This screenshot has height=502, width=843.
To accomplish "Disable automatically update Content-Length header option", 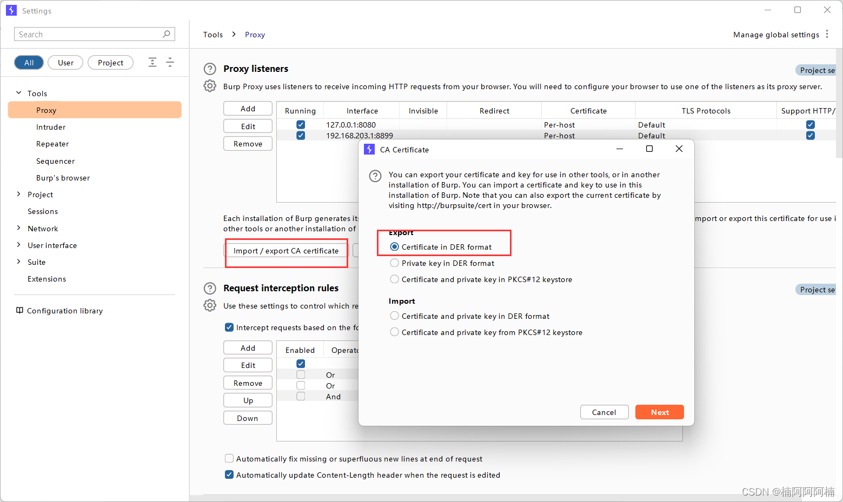I will click(x=229, y=475).
